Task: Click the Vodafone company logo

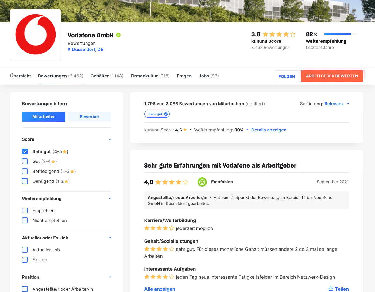Action: point(36,35)
